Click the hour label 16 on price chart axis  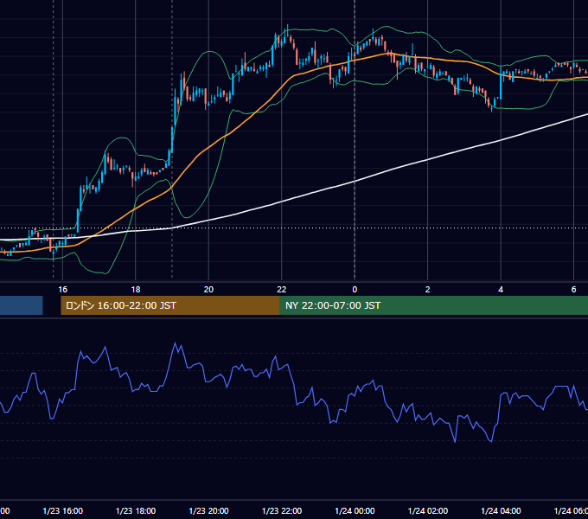pos(62,290)
